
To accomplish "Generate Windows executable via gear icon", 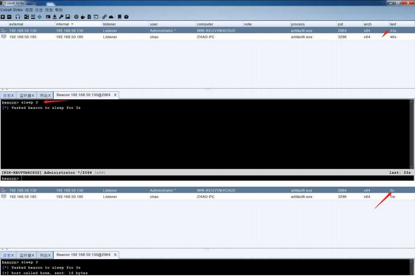I will (x=76, y=17).
